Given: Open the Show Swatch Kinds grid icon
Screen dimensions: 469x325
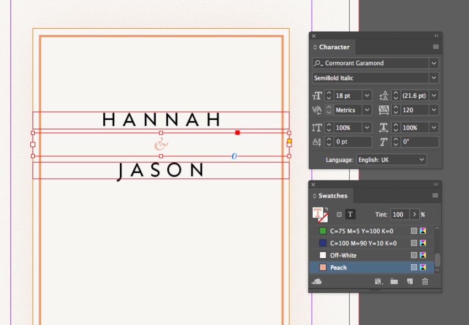Looking at the screenshot, I should pyautogui.click(x=378, y=281).
